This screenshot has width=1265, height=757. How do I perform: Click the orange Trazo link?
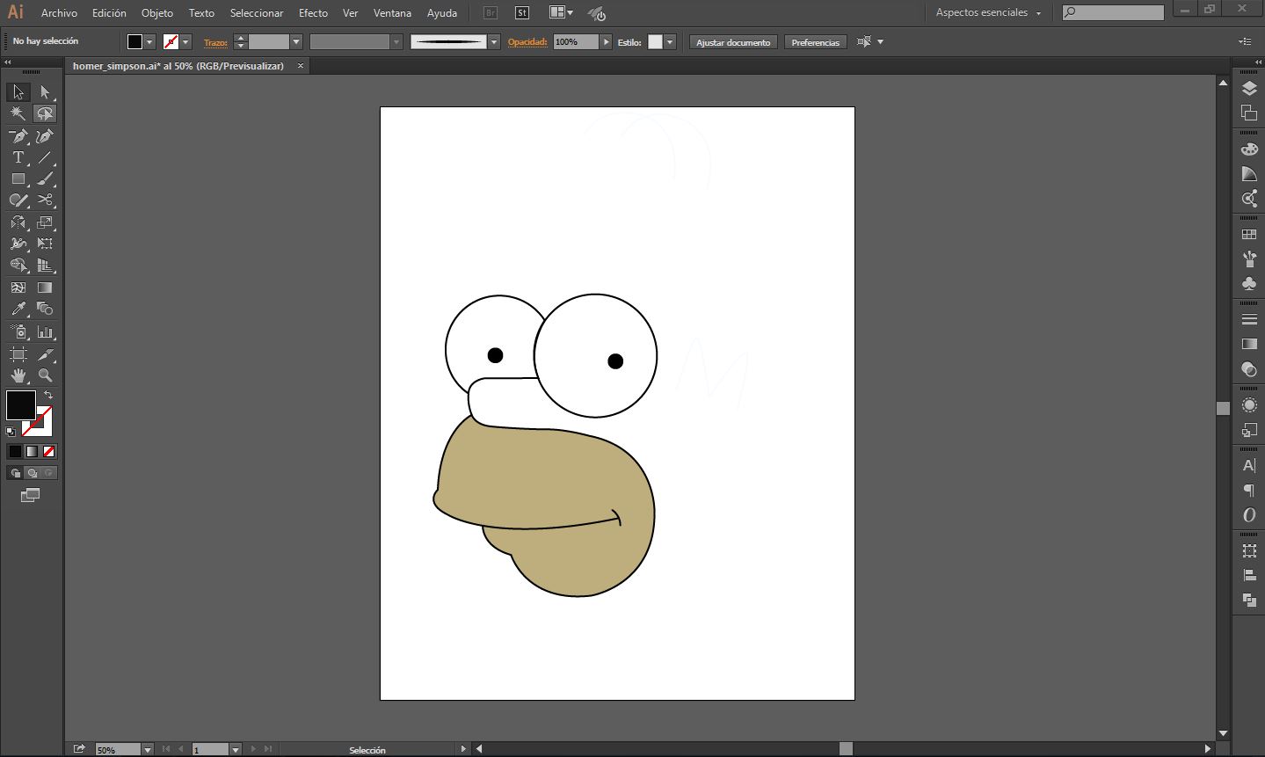tap(215, 42)
